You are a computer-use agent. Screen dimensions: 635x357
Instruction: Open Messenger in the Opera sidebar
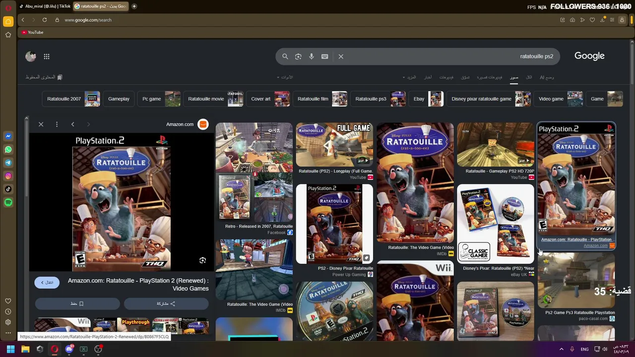(8, 136)
